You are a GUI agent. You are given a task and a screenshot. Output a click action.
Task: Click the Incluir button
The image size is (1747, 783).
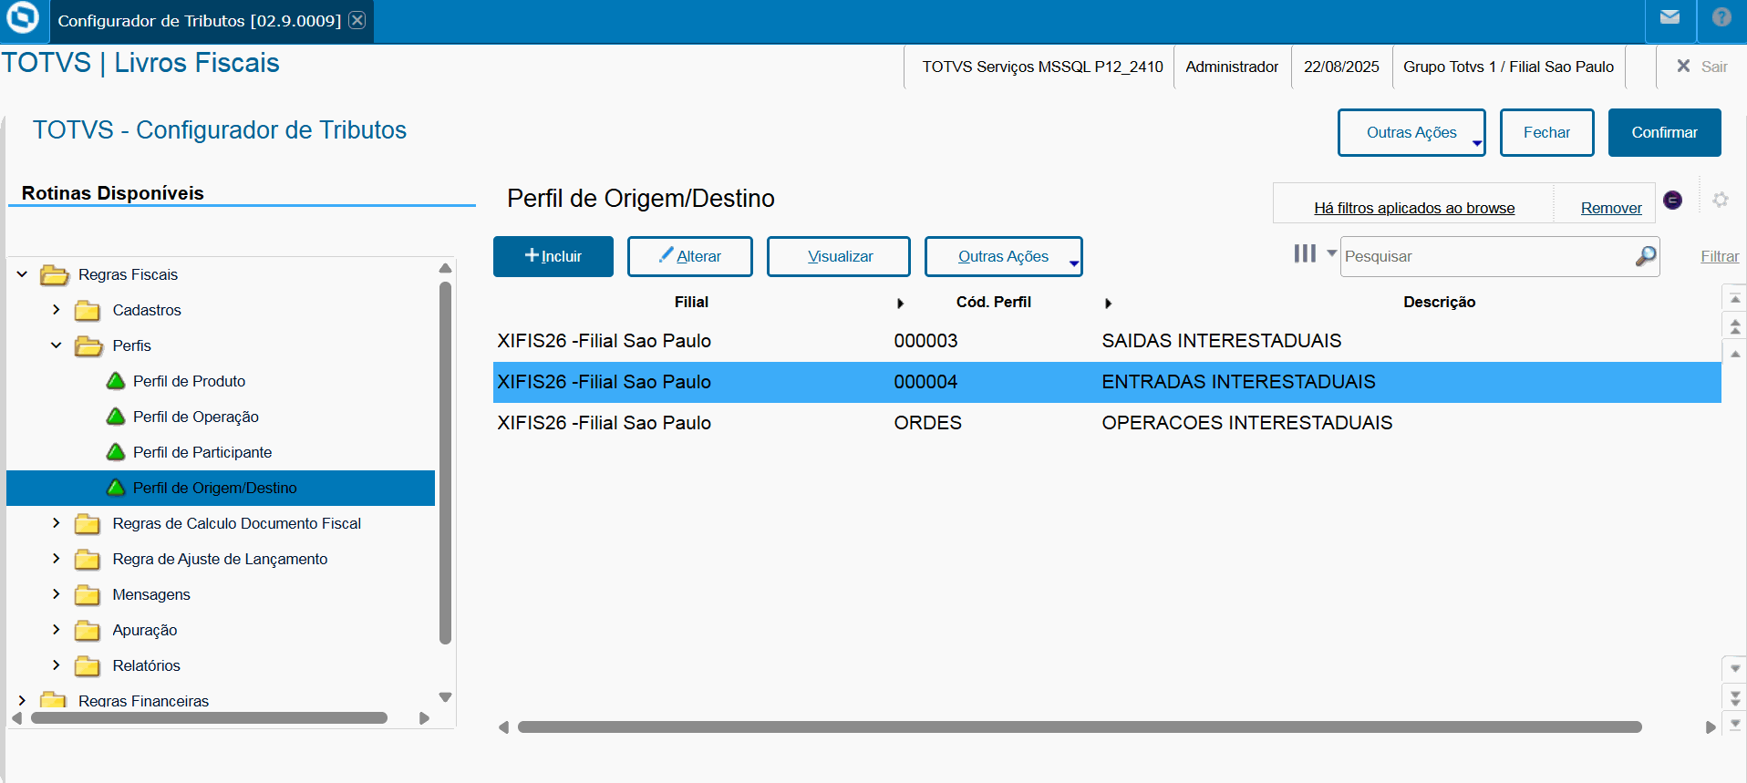553,256
